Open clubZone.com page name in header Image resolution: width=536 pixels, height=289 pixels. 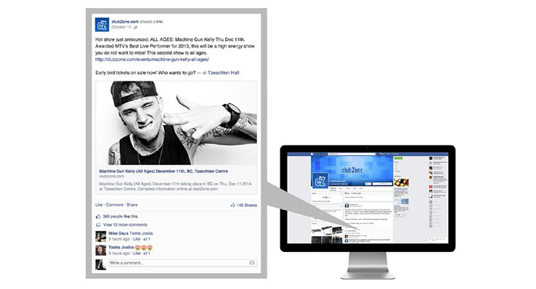(125, 22)
